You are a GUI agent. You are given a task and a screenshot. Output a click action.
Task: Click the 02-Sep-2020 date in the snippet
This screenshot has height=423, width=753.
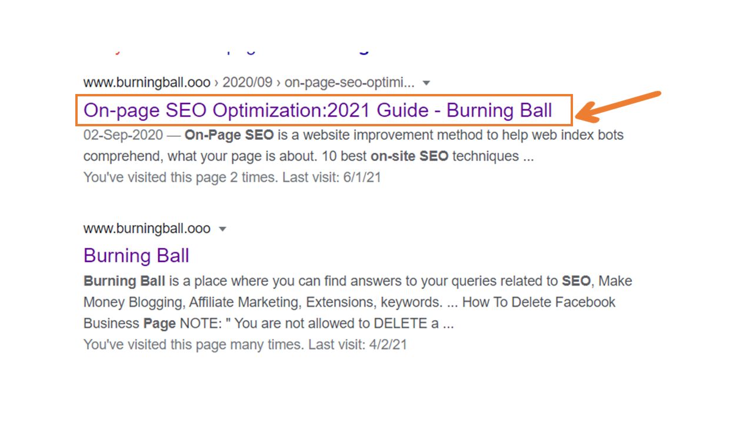[x=122, y=135]
